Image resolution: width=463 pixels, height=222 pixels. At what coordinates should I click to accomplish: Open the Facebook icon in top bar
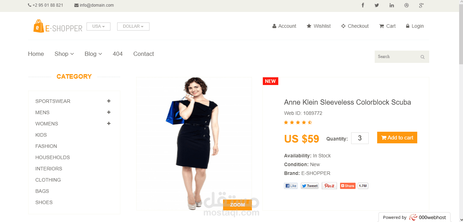click(x=363, y=5)
